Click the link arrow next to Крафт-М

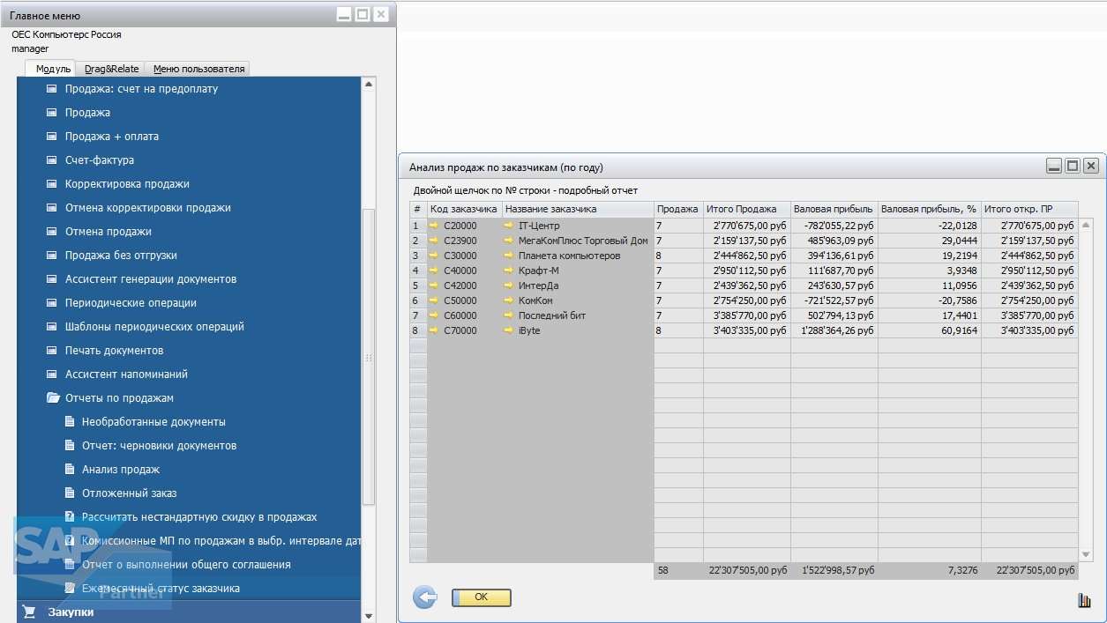509,271
